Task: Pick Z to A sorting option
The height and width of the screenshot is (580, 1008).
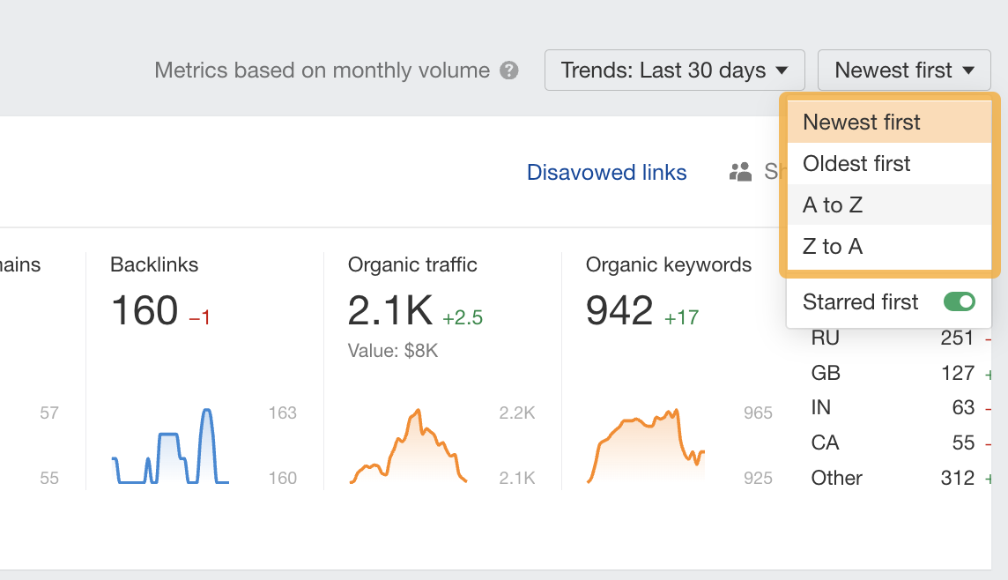Action: [x=833, y=247]
